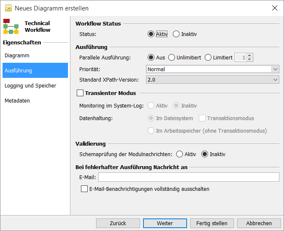Click the Technical Workflow diagram icon

point(11,26)
